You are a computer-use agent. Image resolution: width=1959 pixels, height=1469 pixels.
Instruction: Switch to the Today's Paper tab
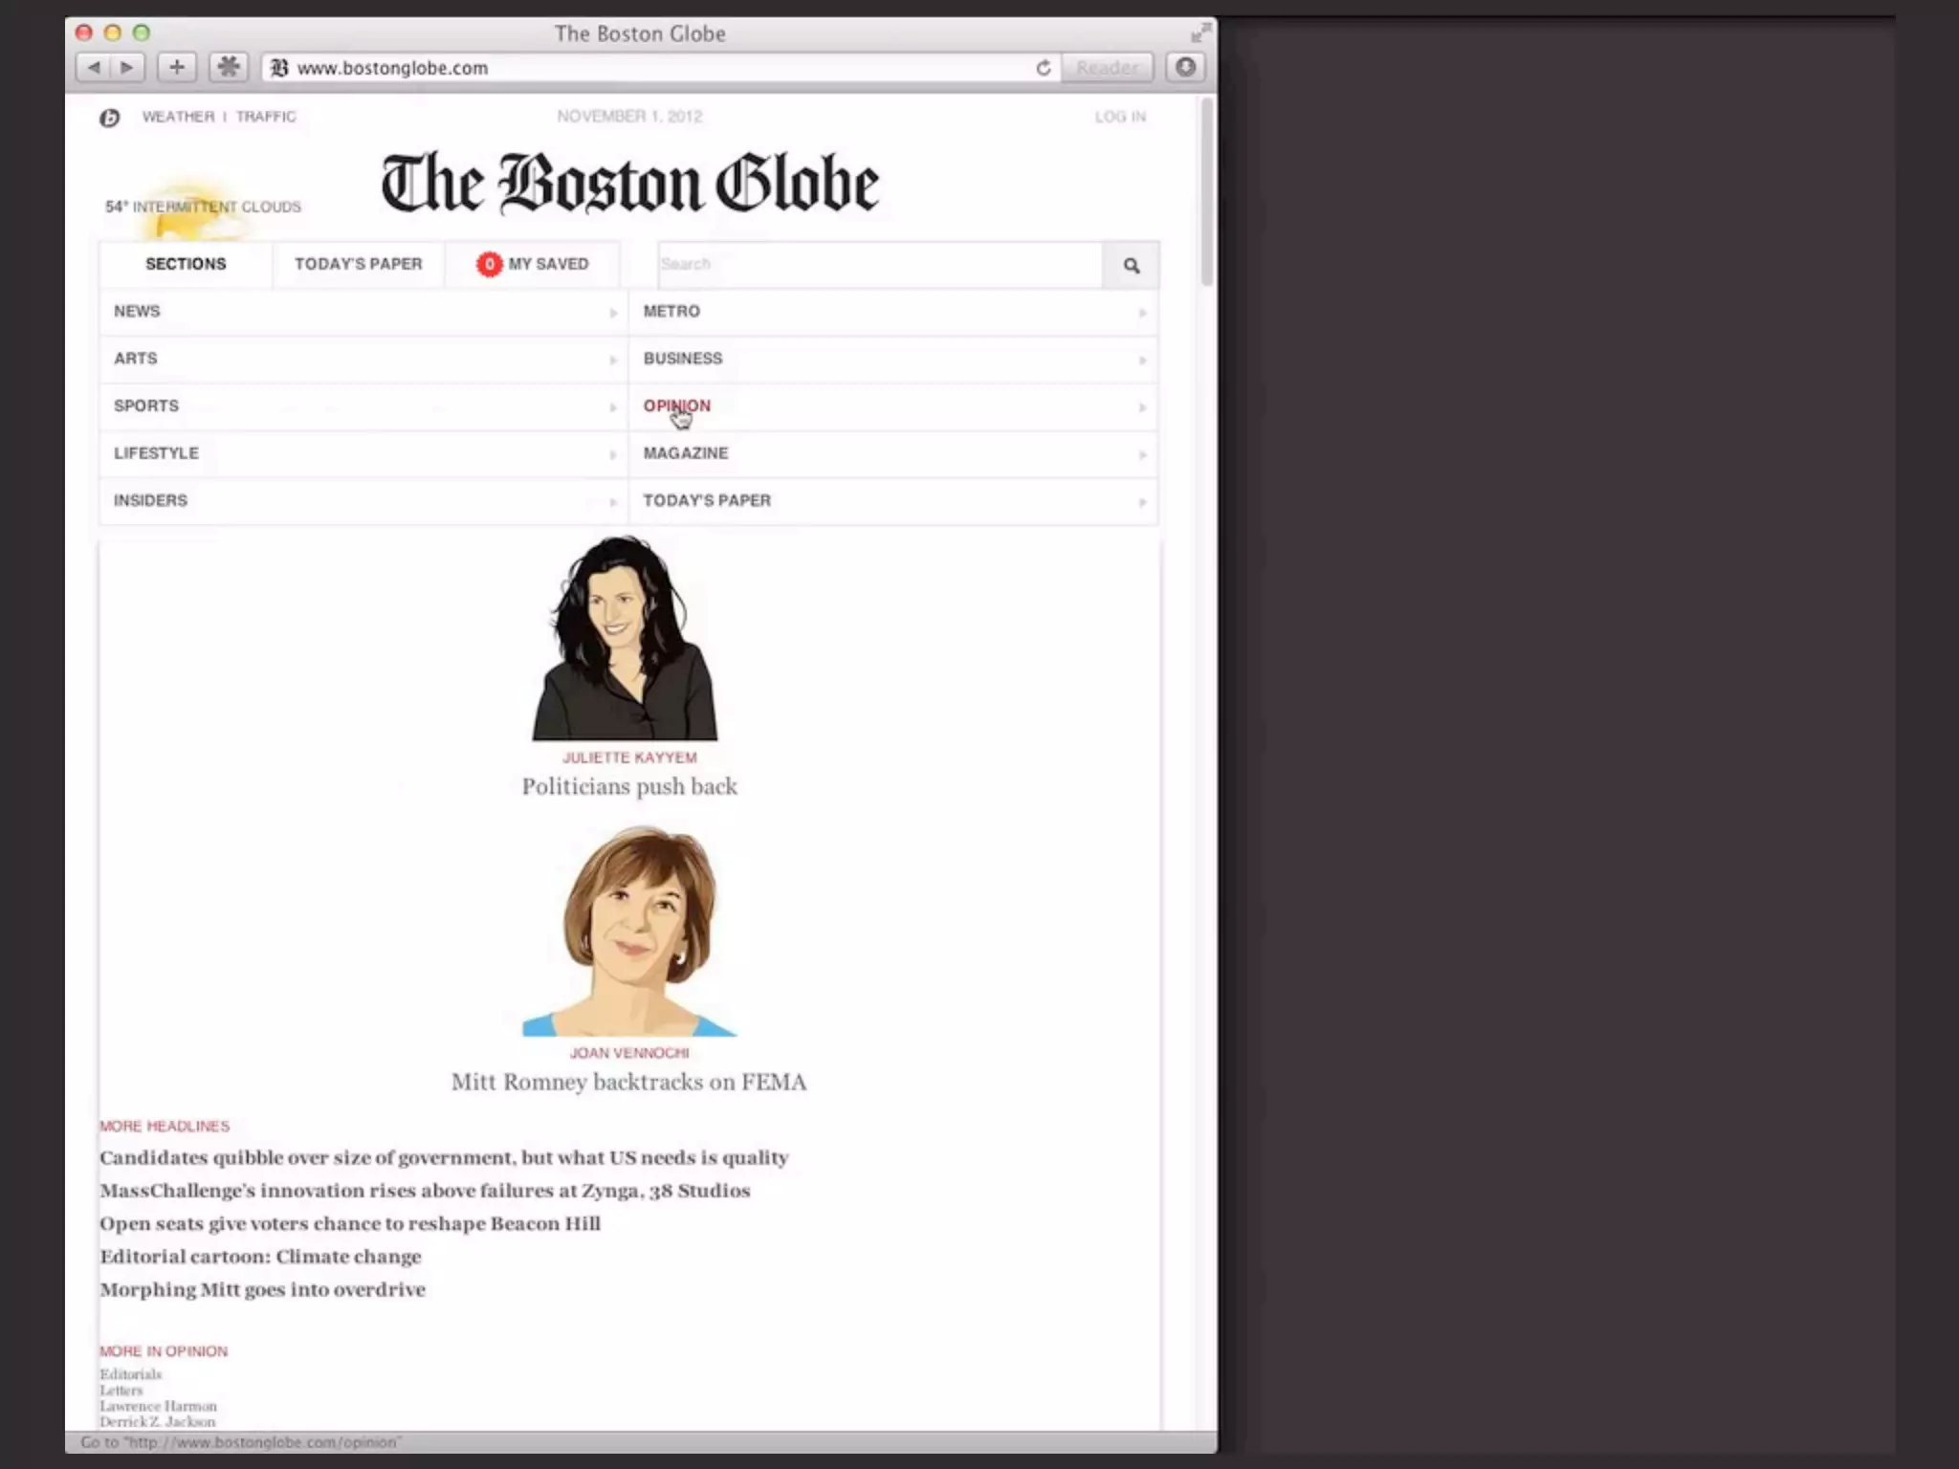358,264
